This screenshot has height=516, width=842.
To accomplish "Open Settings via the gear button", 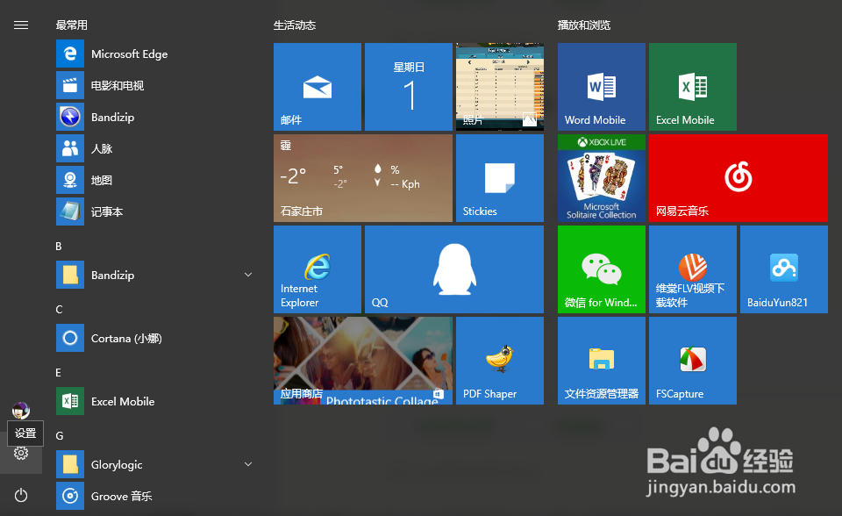I will pos(20,454).
